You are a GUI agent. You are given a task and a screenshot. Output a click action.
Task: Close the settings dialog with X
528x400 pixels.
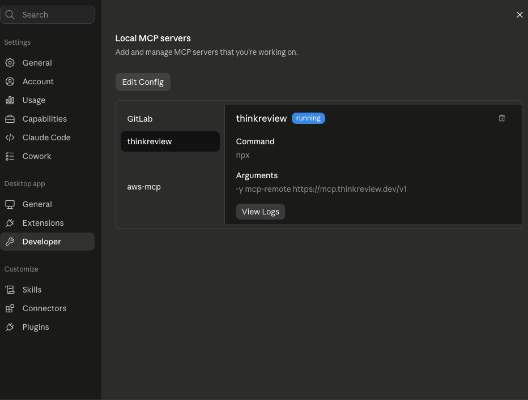[520, 15]
